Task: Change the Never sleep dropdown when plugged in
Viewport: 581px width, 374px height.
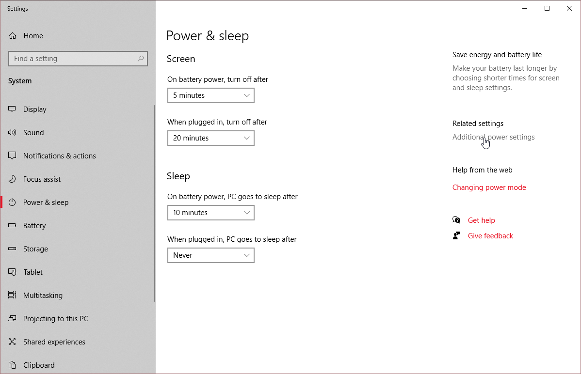Action: 210,255
